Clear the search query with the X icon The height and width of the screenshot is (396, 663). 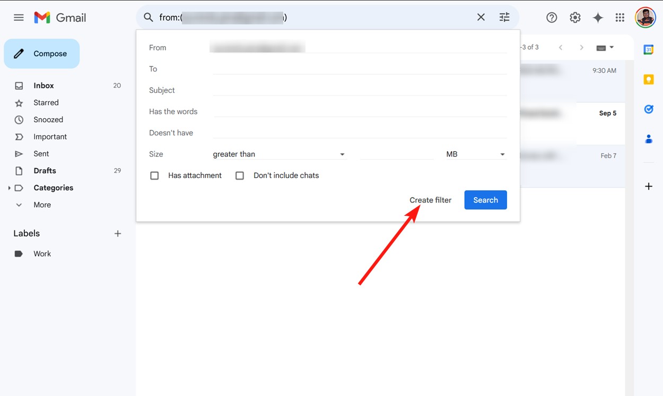[481, 17]
